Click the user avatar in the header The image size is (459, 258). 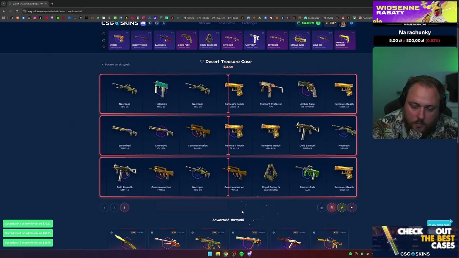coord(343,23)
